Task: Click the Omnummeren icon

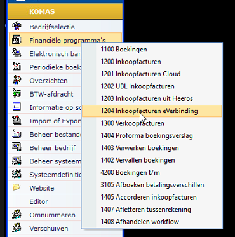Action: (17, 215)
